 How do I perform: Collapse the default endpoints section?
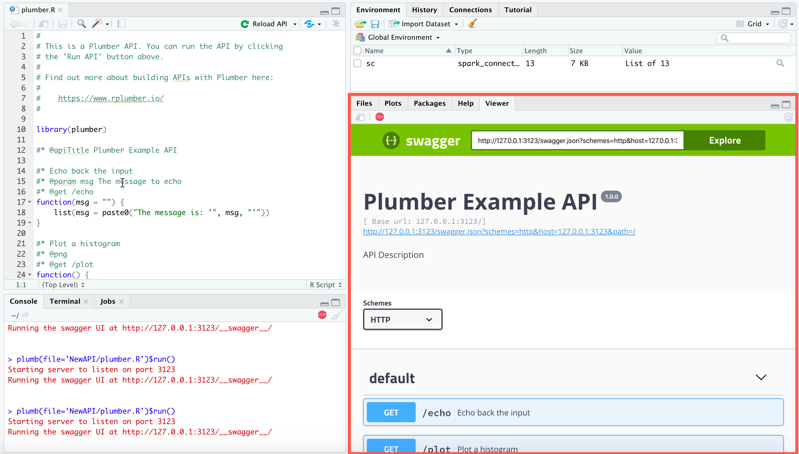point(761,377)
